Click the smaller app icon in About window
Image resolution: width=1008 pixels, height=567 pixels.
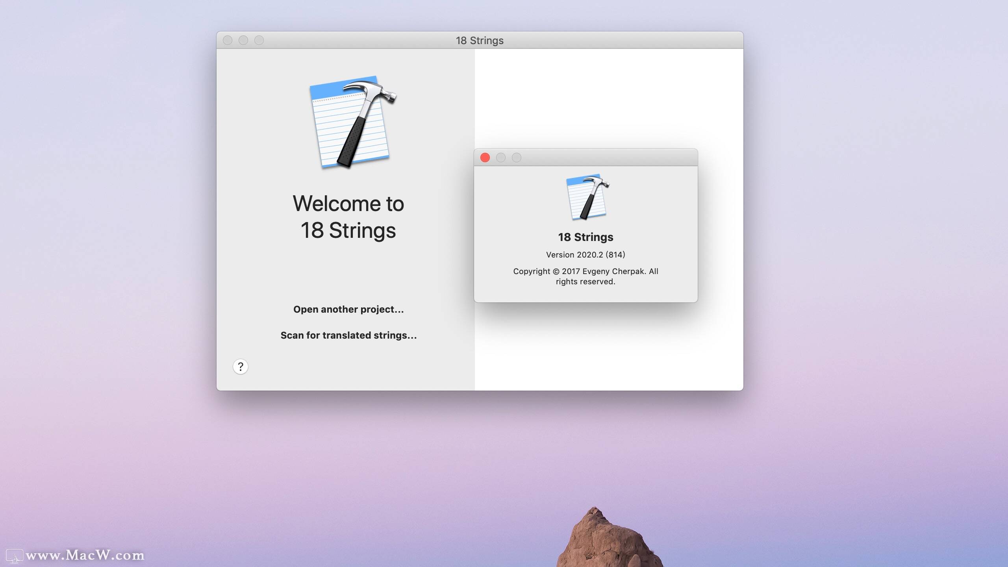[x=586, y=197]
